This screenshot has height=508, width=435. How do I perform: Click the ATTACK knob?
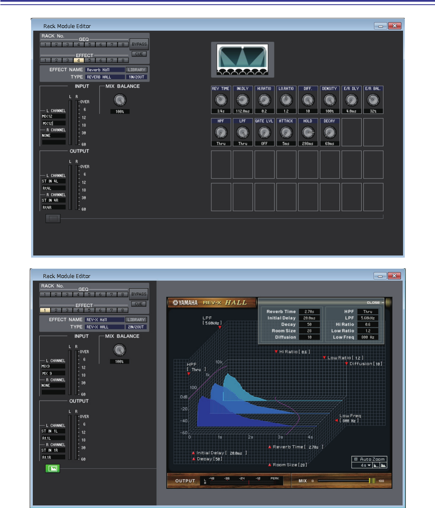286,132
